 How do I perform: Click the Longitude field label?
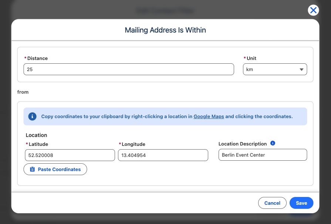tap(134, 144)
